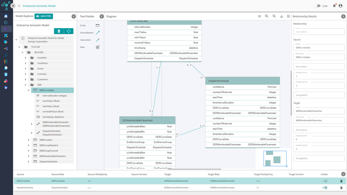Image resolution: width=347 pixels, height=195 pixels.
Task: Toggle visibility of DispatchSchedule relationship row
Action: point(324,188)
